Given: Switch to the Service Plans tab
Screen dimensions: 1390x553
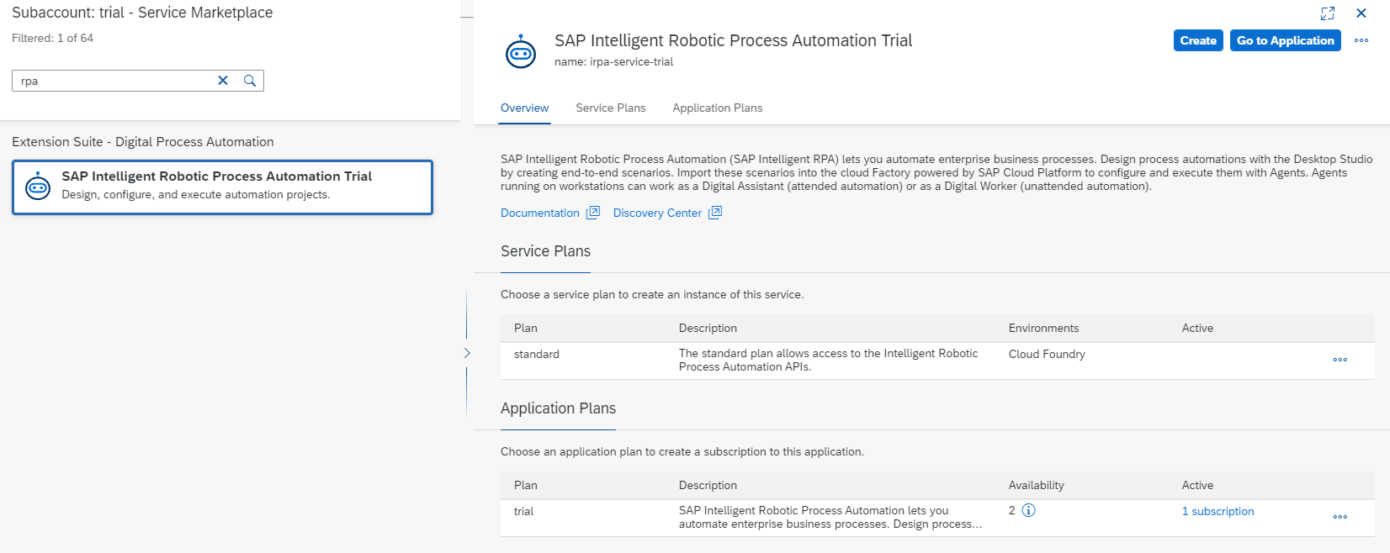Looking at the screenshot, I should tap(611, 108).
